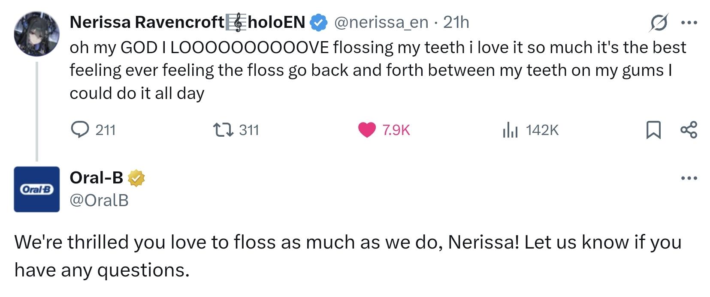Click the @nerissa_en handle
Screen dimensions: 710x297
(x=381, y=22)
